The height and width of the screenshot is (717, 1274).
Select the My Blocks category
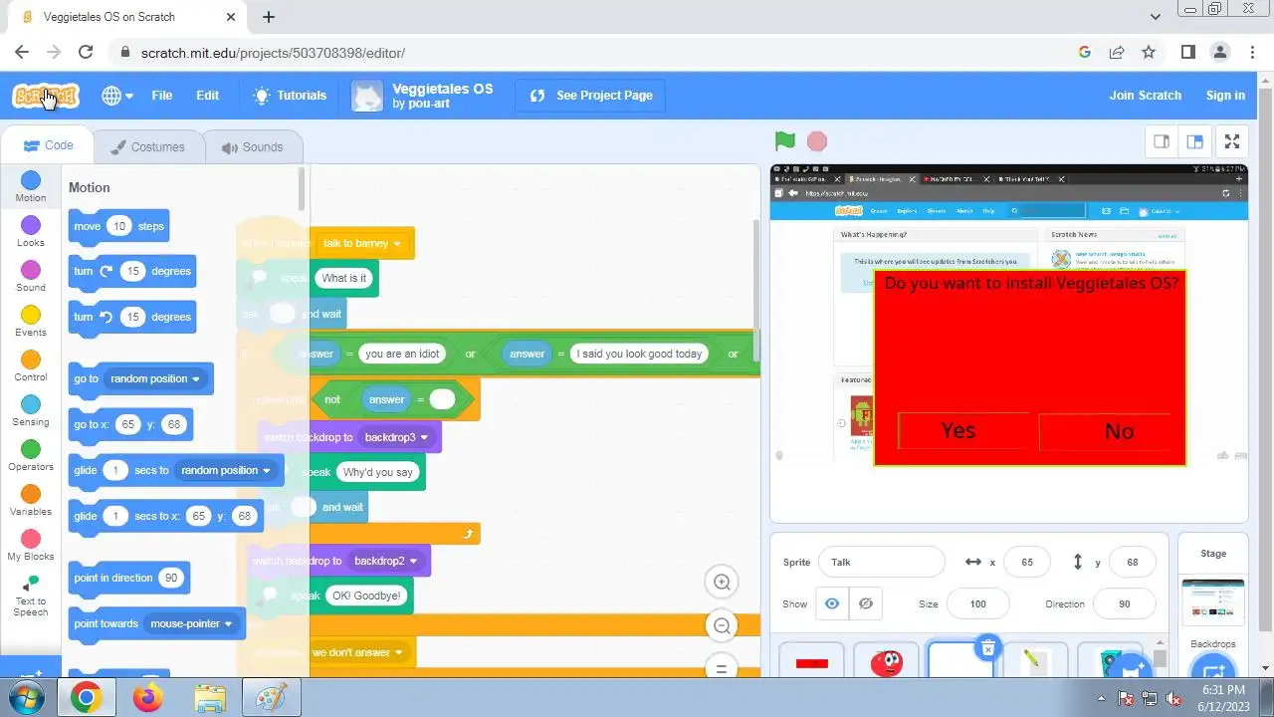(x=31, y=545)
